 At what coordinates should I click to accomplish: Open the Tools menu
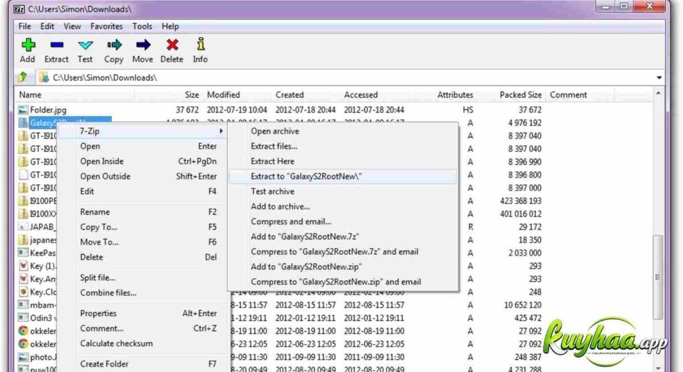tap(143, 27)
